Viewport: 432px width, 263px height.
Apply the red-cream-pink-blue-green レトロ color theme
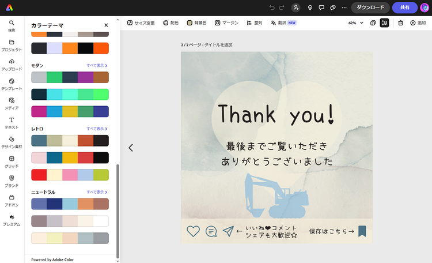tap(70, 174)
